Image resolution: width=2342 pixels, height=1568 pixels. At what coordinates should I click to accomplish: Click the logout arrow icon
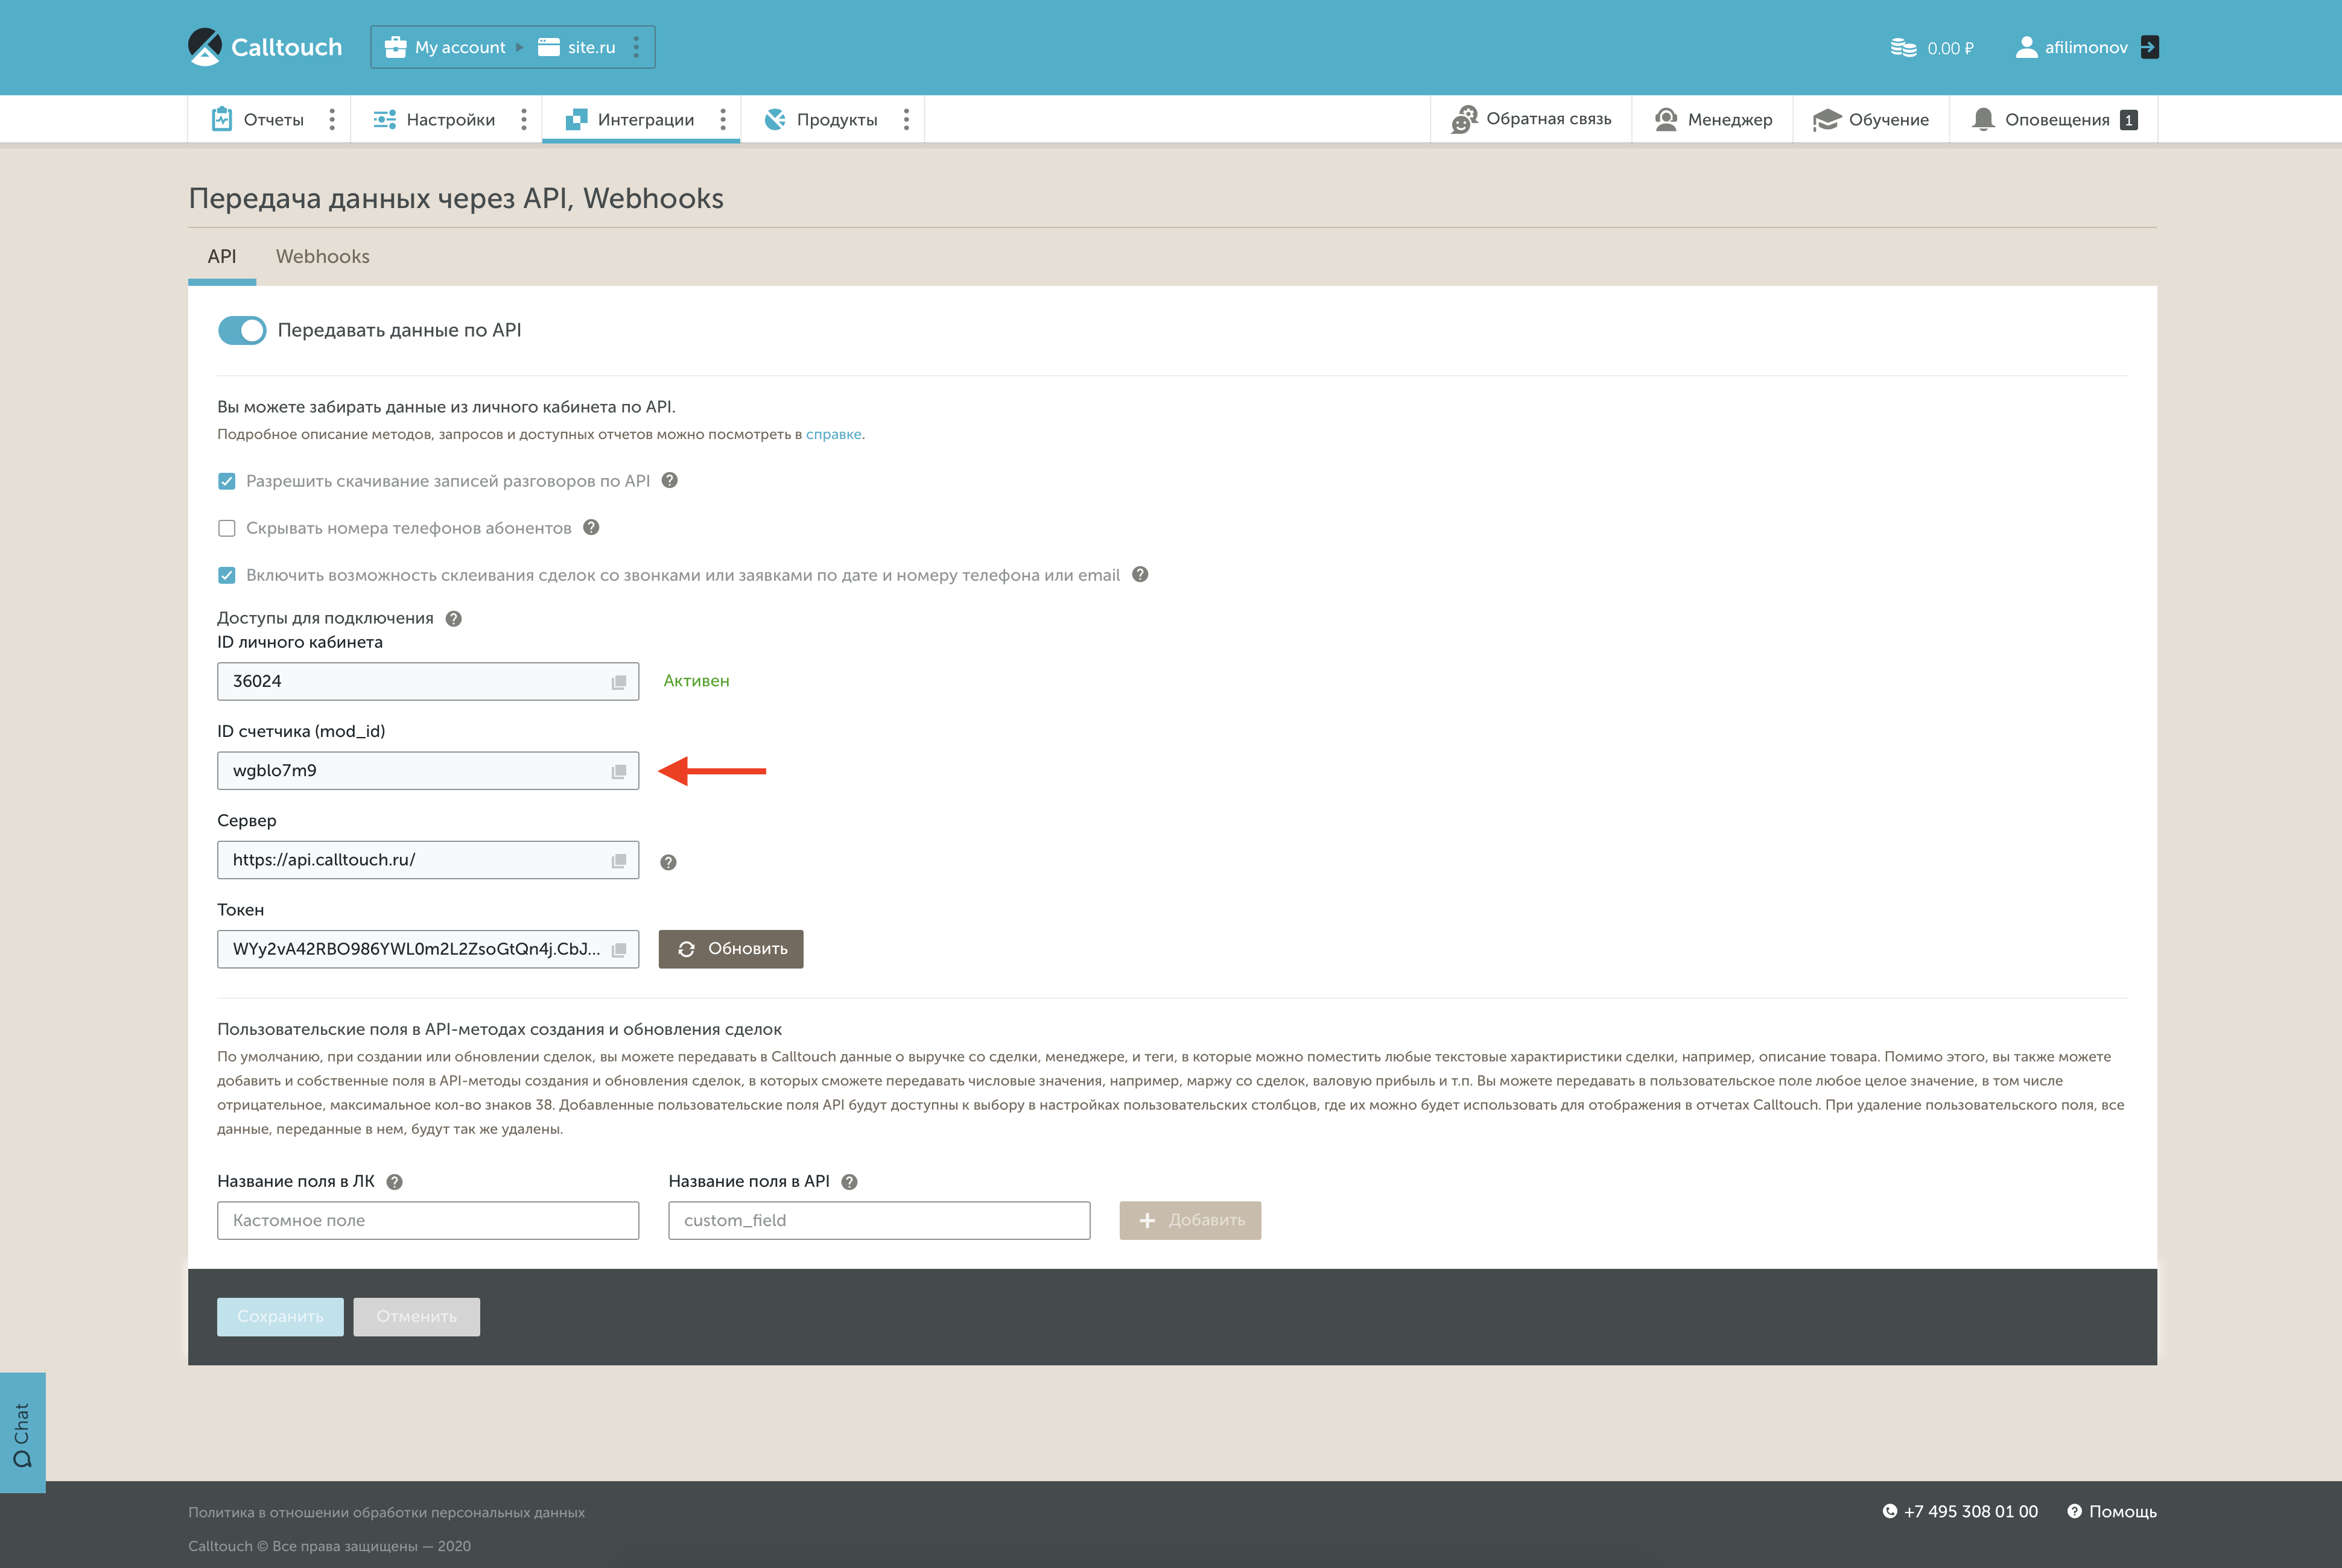click(2149, 47)
